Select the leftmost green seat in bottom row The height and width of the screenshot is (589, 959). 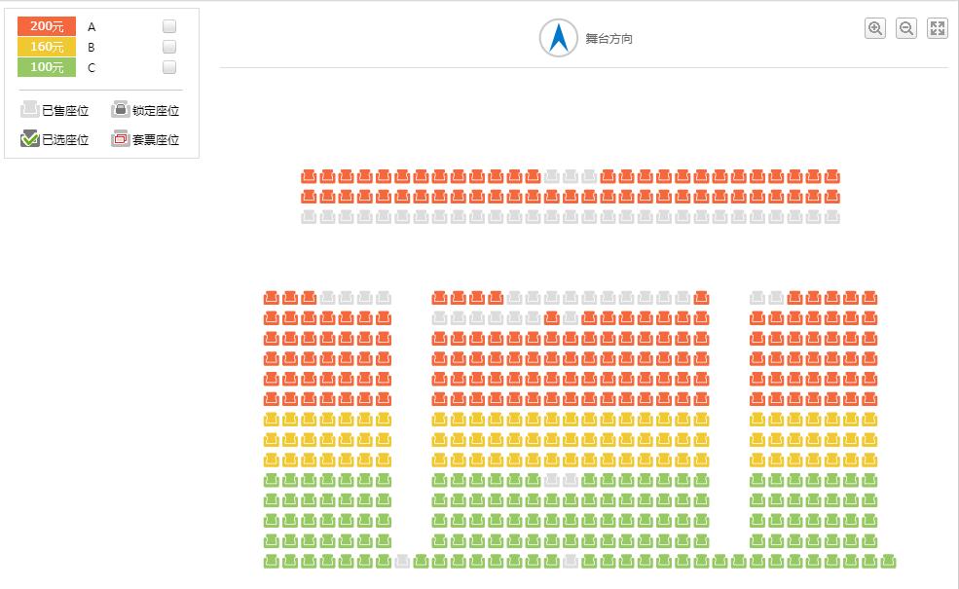[272, 561]
